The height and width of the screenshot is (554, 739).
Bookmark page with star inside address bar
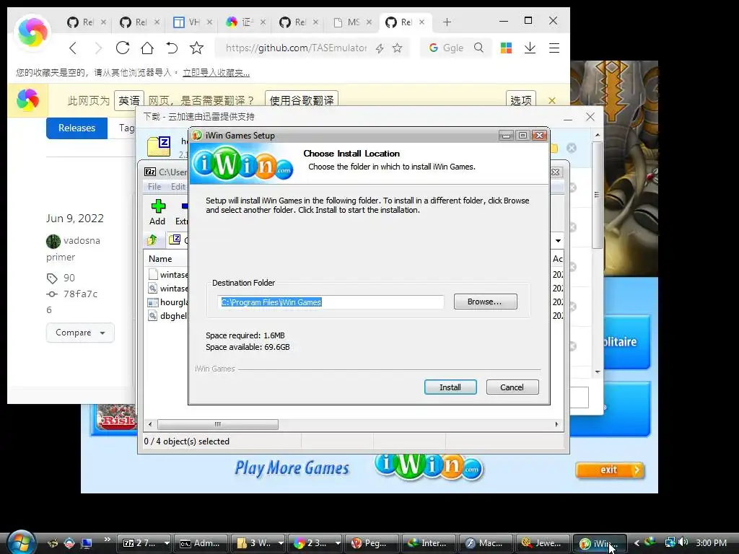398,48
